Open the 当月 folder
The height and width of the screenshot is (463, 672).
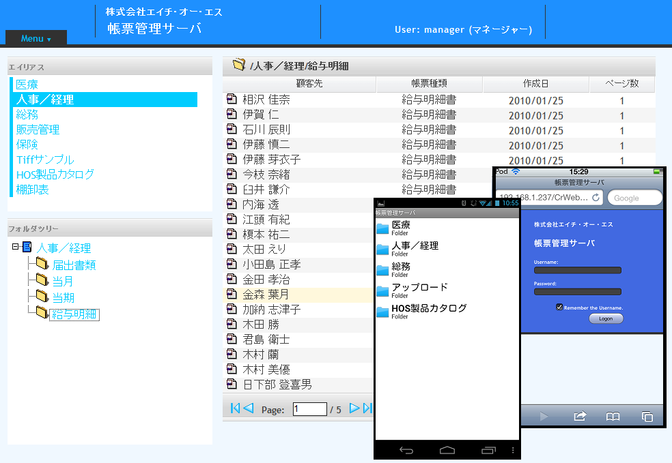click(x=63, y=281)
